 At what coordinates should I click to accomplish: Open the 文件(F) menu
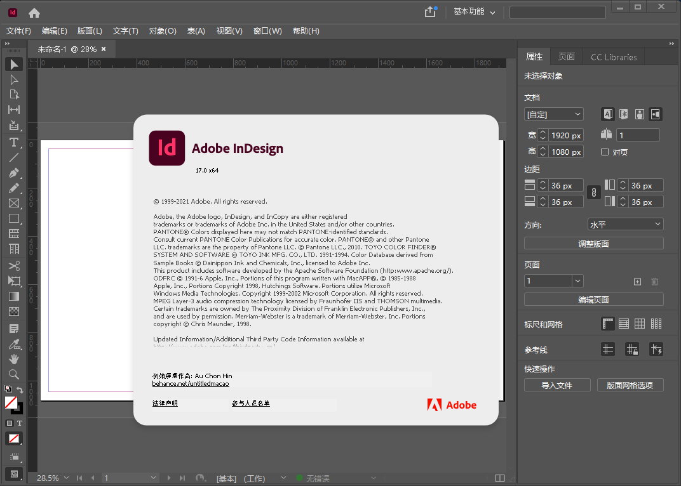pyautogui.click(x=18, y=31)
